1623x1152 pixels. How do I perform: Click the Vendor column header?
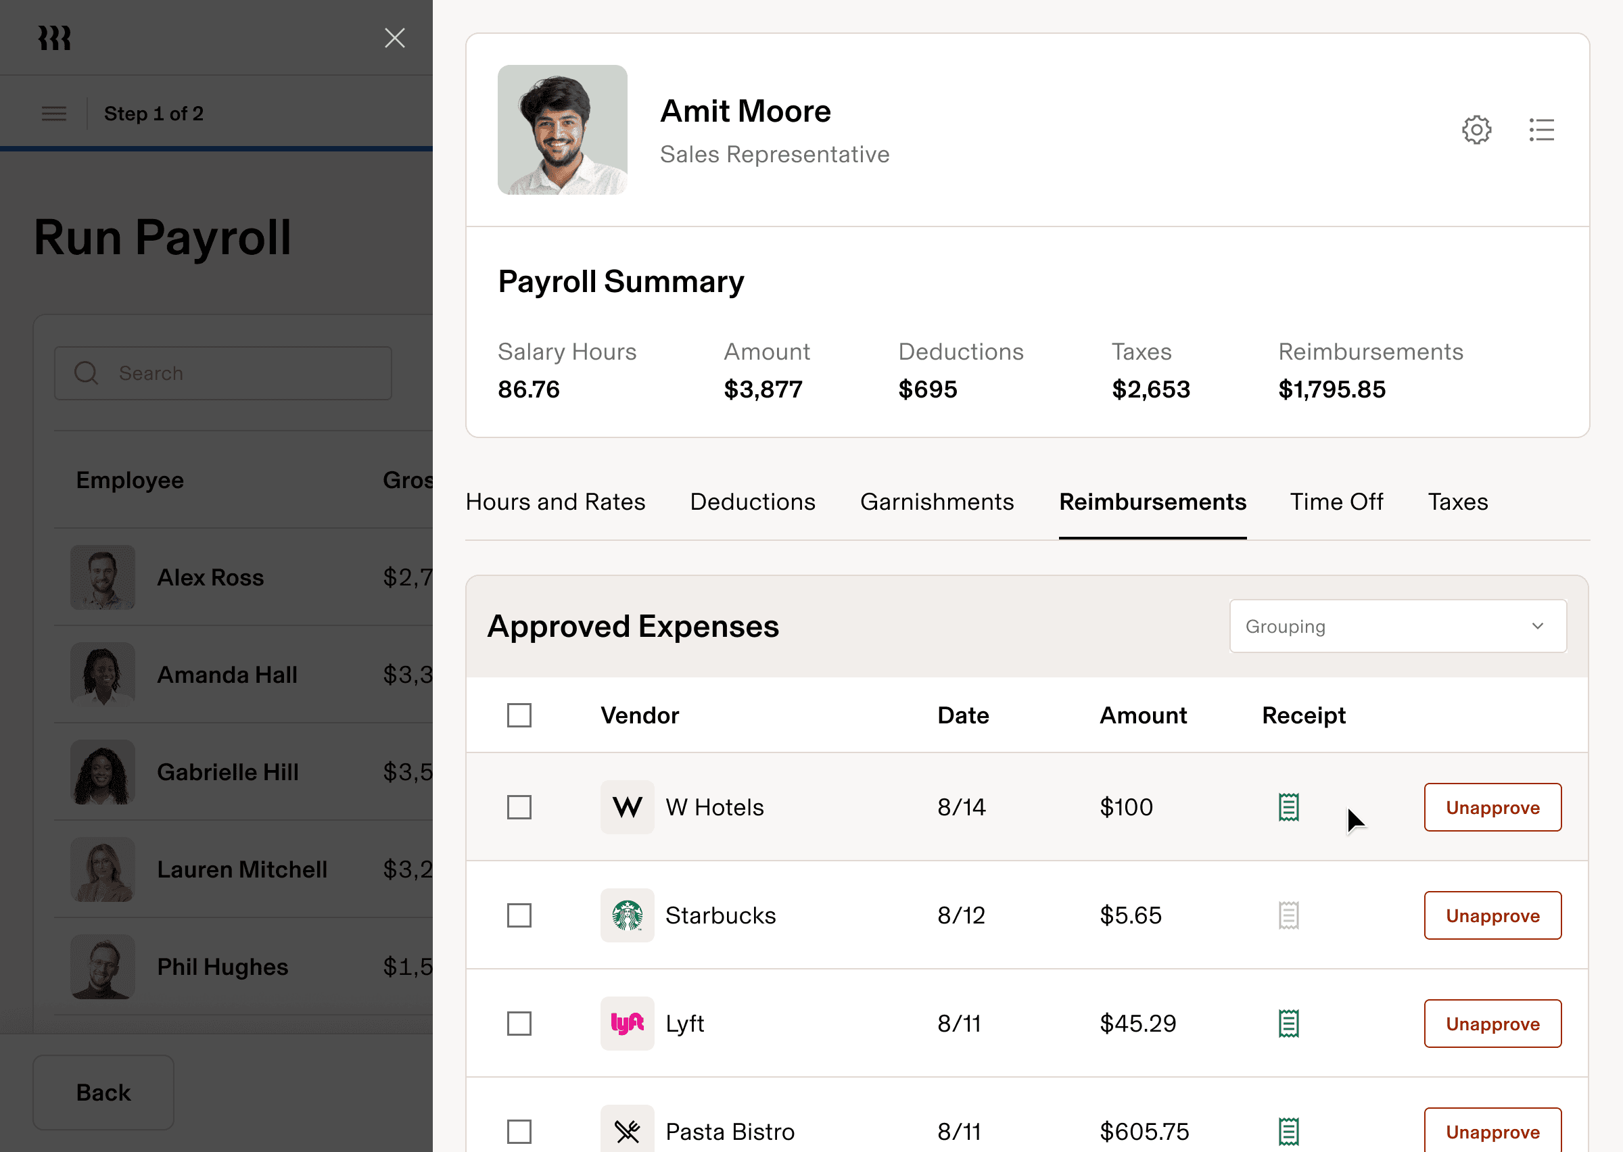pyautogui.click(x=640, y=715)
